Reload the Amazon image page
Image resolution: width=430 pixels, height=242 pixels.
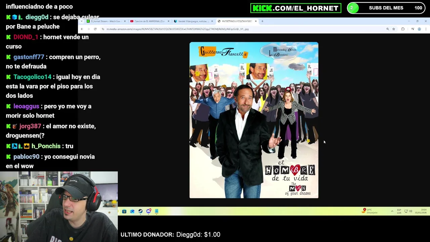[x=95, y=29]
